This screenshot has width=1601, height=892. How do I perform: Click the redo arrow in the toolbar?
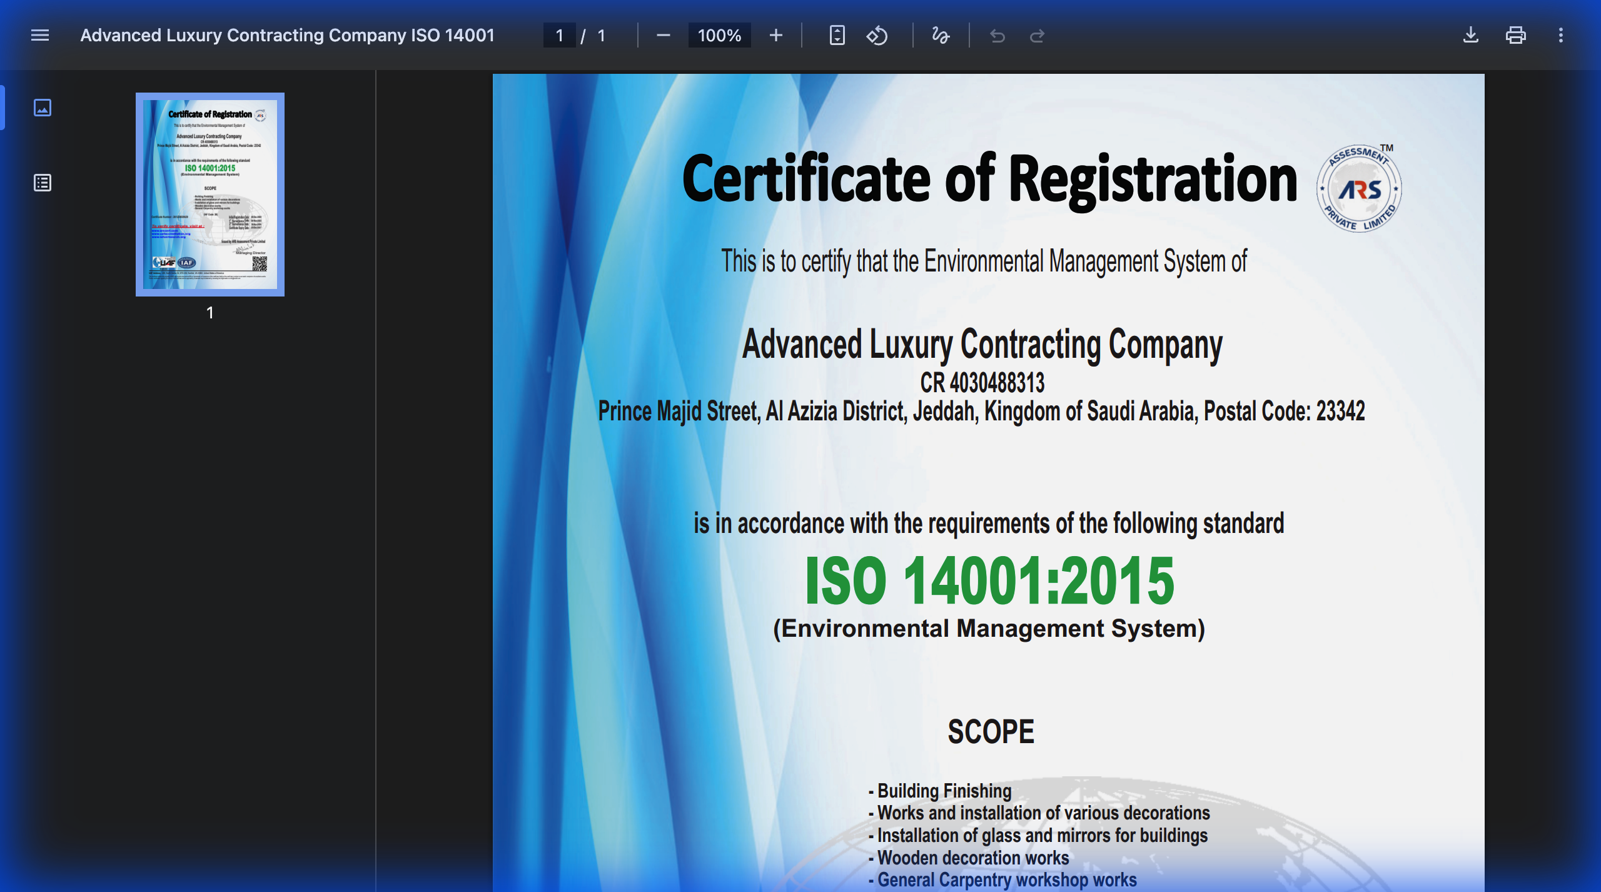click(x=1037, y=36)
